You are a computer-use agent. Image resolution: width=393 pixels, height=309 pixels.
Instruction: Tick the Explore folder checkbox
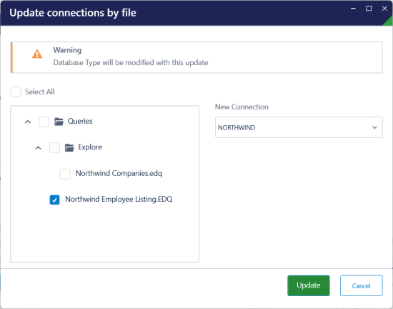pyautogui.click(x=54, y=148)
